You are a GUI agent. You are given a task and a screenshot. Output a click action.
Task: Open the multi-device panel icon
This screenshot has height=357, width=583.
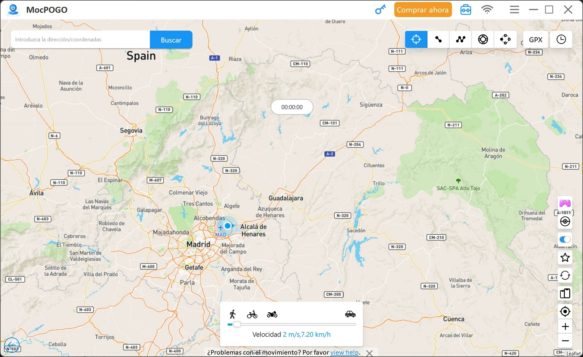pyautogui.click(x=565, y=294)
